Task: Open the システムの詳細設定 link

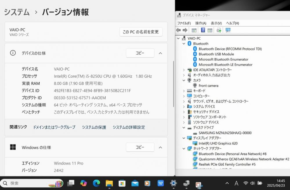Action: 129,127
